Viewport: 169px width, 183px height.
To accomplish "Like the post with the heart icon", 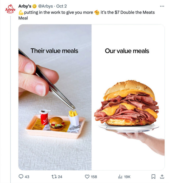I will pyautogui.click(x=87, y=177).
